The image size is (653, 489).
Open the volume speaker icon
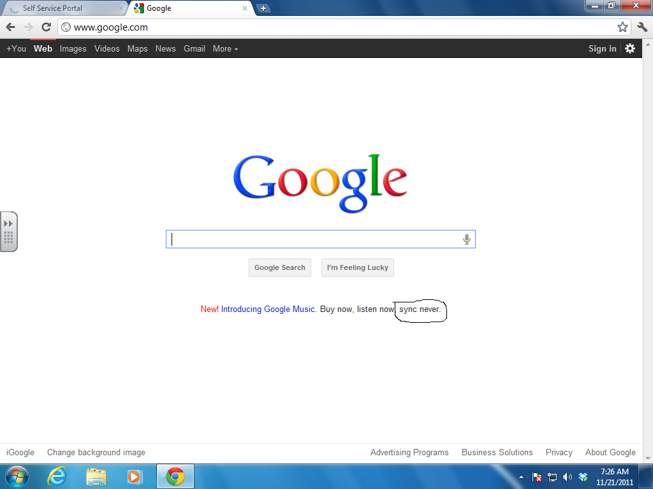coord(567,477)
